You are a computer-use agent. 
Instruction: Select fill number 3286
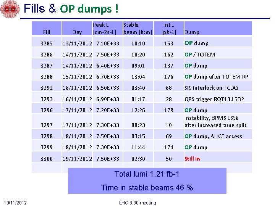coord(47,55)
